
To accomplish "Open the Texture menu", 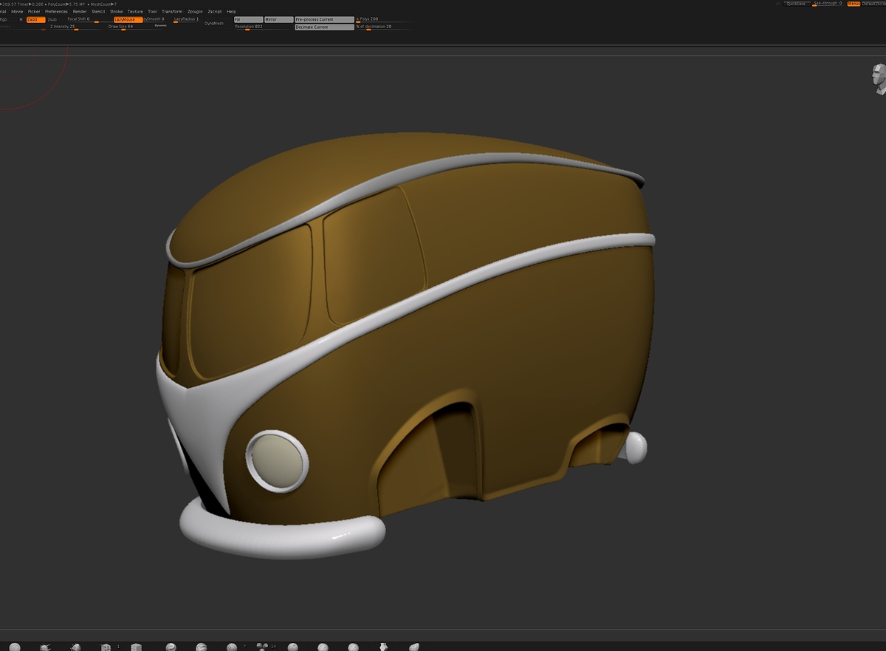I will pos(135,12).
